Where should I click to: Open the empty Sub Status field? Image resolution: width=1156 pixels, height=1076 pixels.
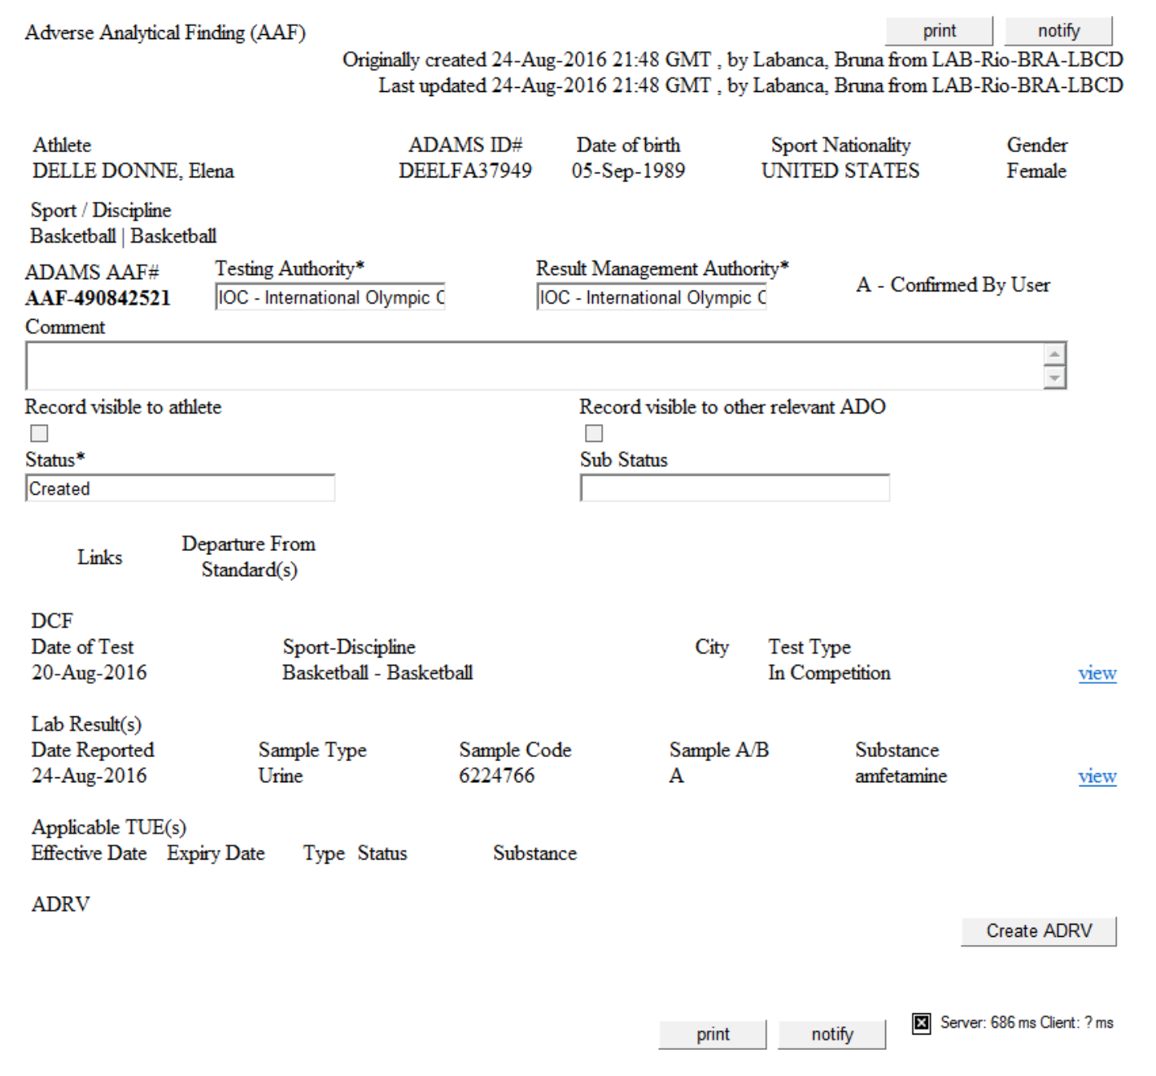[735, 488]
